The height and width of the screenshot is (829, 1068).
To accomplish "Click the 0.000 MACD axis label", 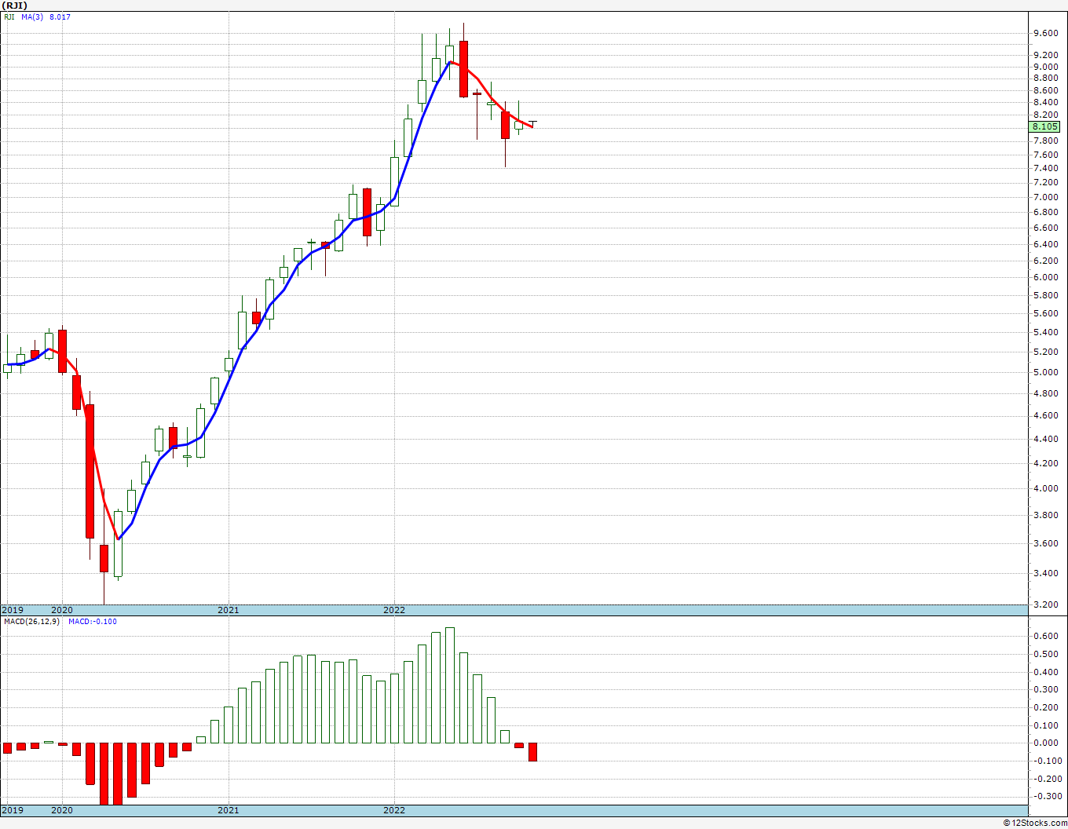I will (x=1045, y=743).
